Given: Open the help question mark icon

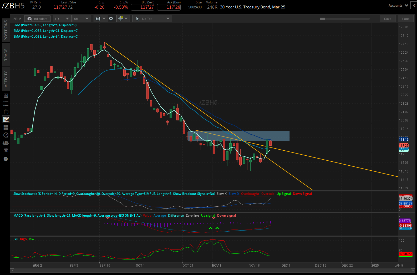Looking at the screenshot, I should tap(6, 159).
